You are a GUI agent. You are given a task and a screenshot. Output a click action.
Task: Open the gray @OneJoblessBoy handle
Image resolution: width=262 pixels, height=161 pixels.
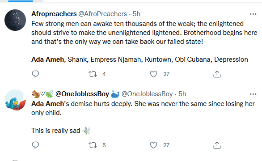pyautogui.click(x=147, y=94)
